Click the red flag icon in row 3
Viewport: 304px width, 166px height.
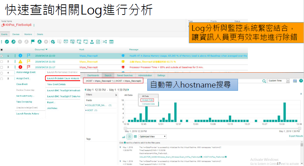pos(28,67)
